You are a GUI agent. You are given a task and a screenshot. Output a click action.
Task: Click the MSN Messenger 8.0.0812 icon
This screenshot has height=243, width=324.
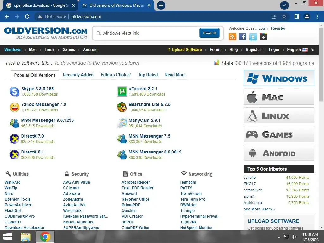(x=122, y=155)
